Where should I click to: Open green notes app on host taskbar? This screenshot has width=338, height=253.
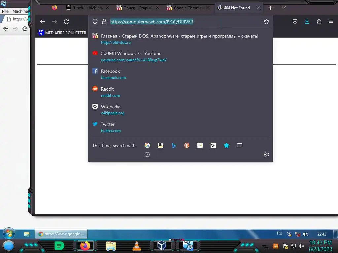click(x=59, y=246)
